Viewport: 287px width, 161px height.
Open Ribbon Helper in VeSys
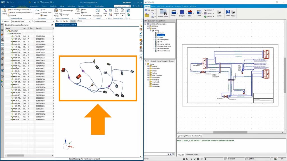[x=163, y=13]
